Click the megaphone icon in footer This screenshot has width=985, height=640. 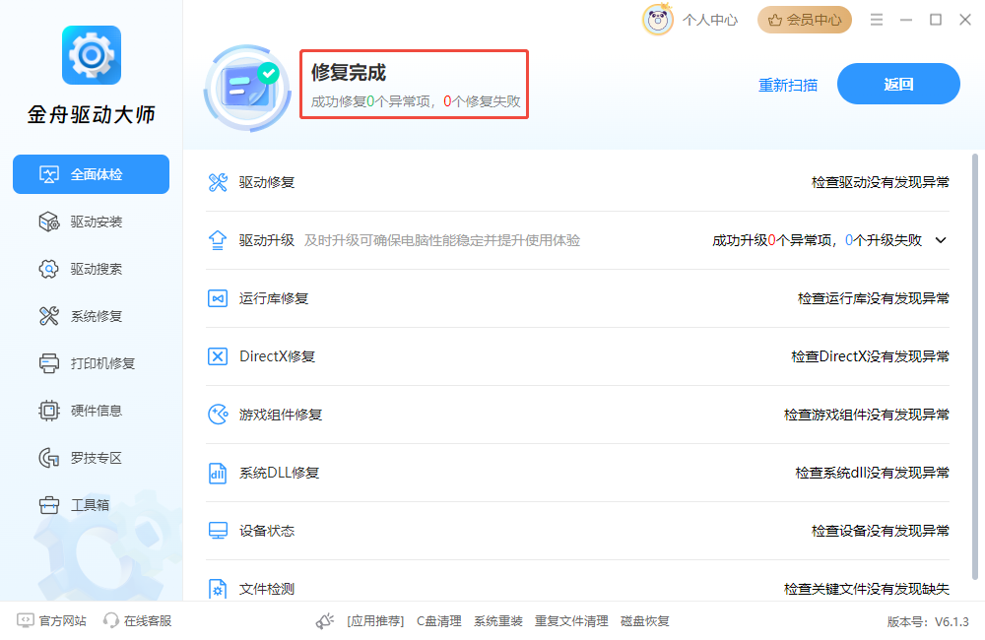pos(325,620)
